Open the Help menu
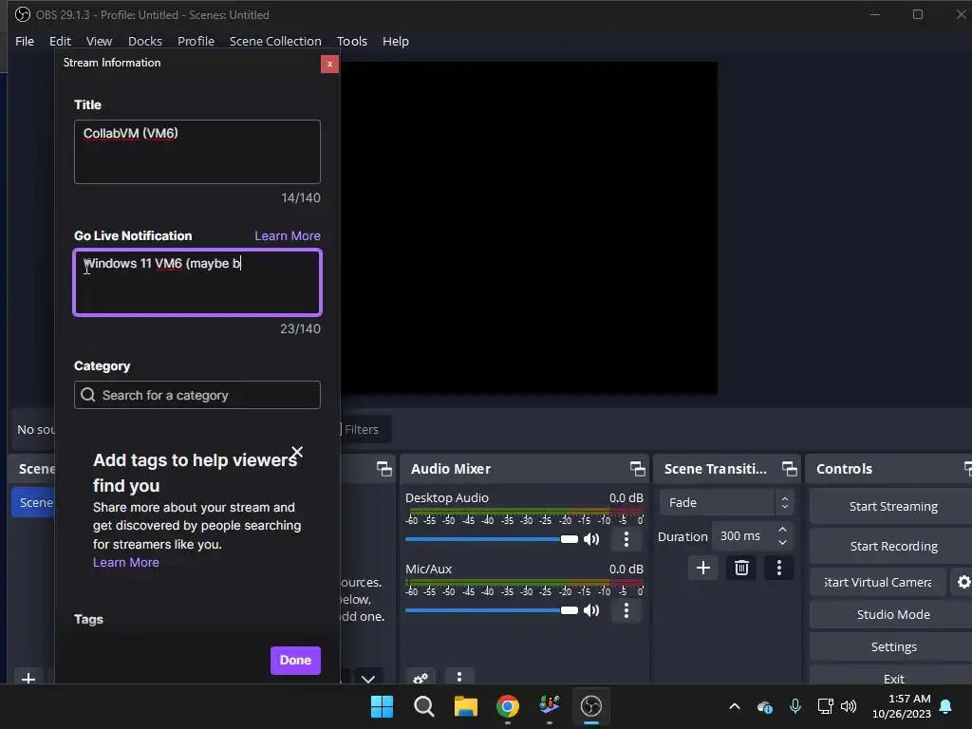 click(x=396, y=41)
